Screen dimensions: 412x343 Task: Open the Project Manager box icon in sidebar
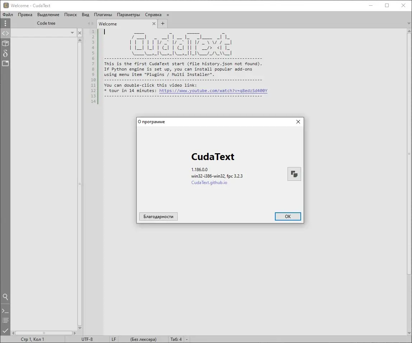point(5,43)
